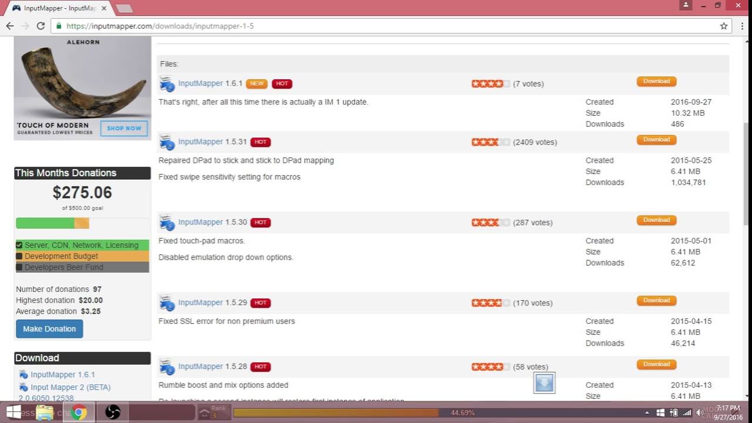This screenshot has width=752, height=423.
Task: Select the '2016-09-27' created date
Action: [691, 102]
